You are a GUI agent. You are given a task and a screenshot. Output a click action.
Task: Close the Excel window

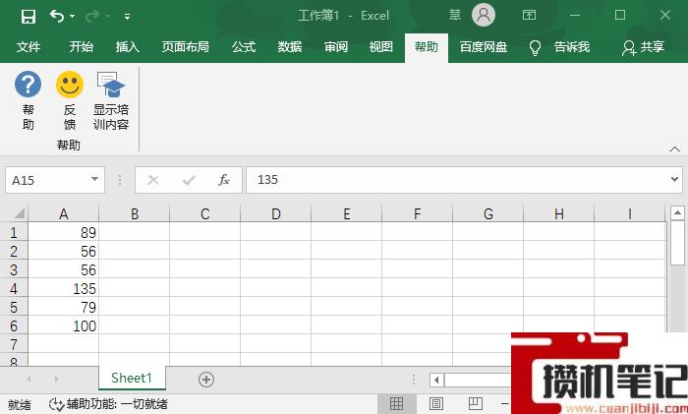tap(665, 15)
